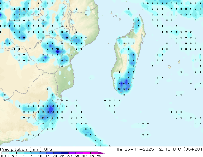Click the 25–30 mm dark navy legend swatch

pos(65,153)
